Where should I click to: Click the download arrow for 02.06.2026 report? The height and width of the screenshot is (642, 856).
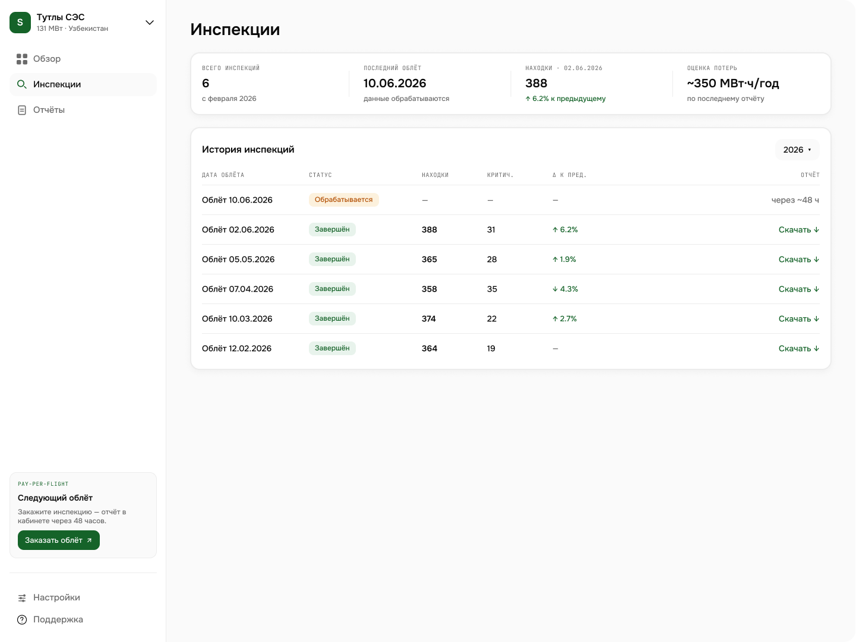pos(817,230)
